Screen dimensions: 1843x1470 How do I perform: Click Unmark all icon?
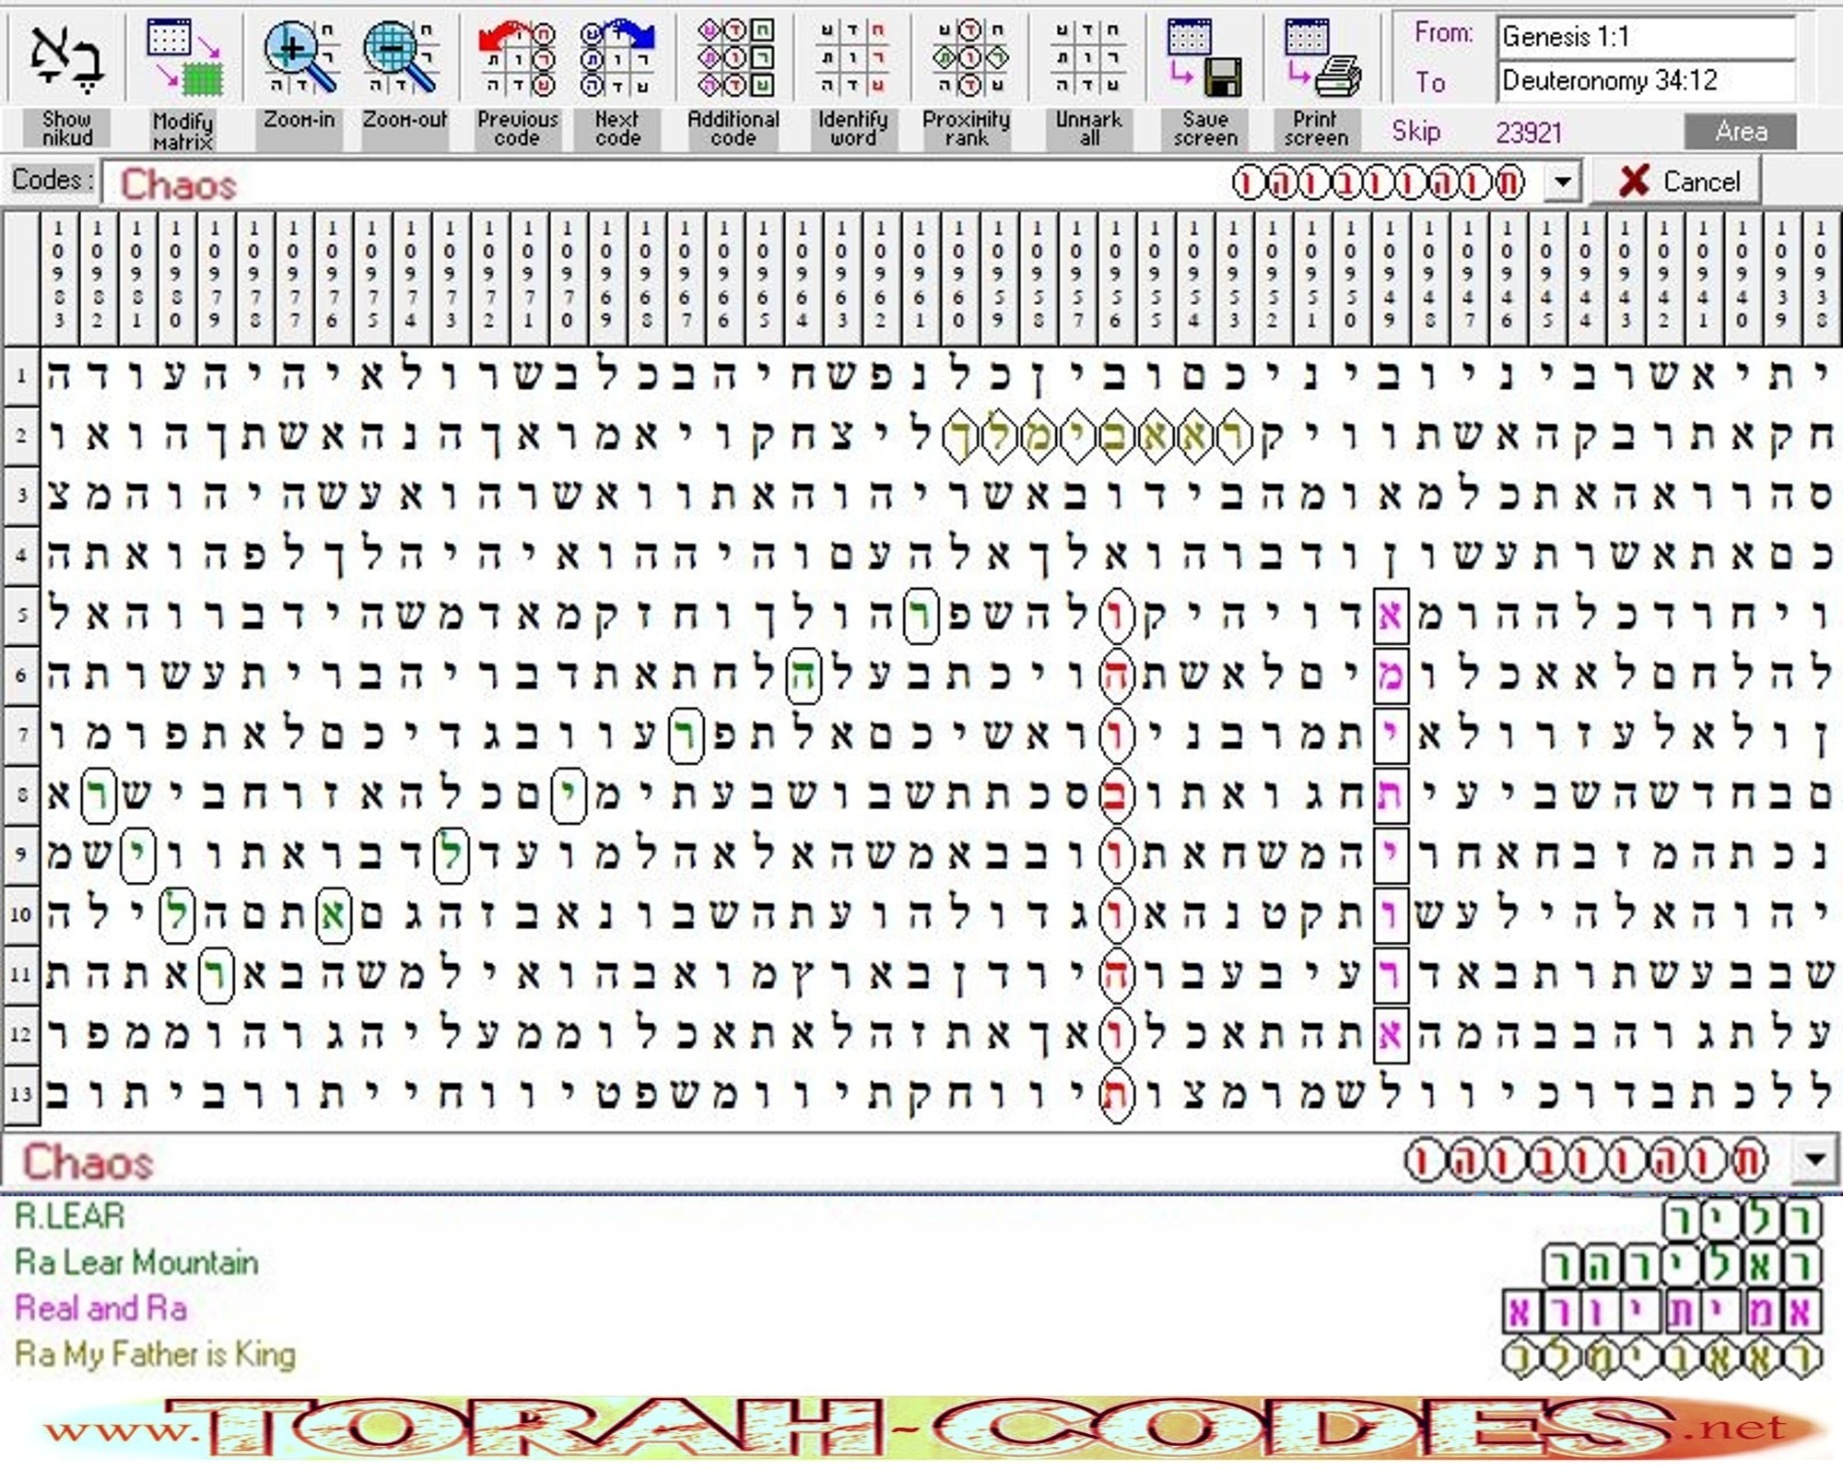click(1088, 59)
